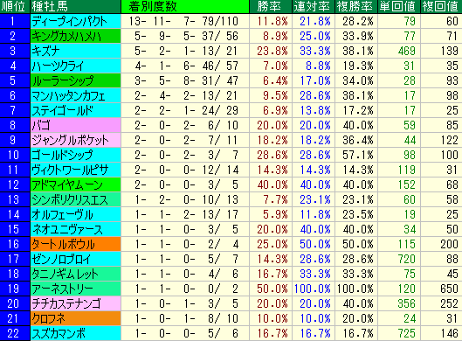Screen dimensions: 462x341
Task: Click the 複勝率 column header
Action: (356, 6)
